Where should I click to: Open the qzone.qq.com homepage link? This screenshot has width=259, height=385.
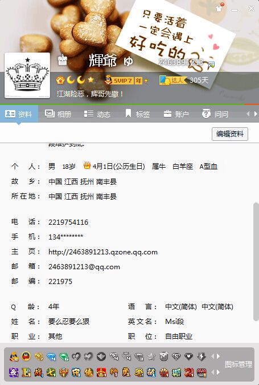(x=103, y=252)
